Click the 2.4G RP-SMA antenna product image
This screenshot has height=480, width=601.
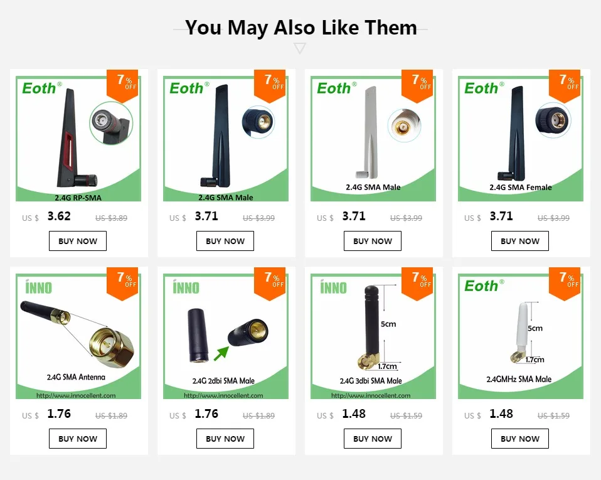[78, 139]
